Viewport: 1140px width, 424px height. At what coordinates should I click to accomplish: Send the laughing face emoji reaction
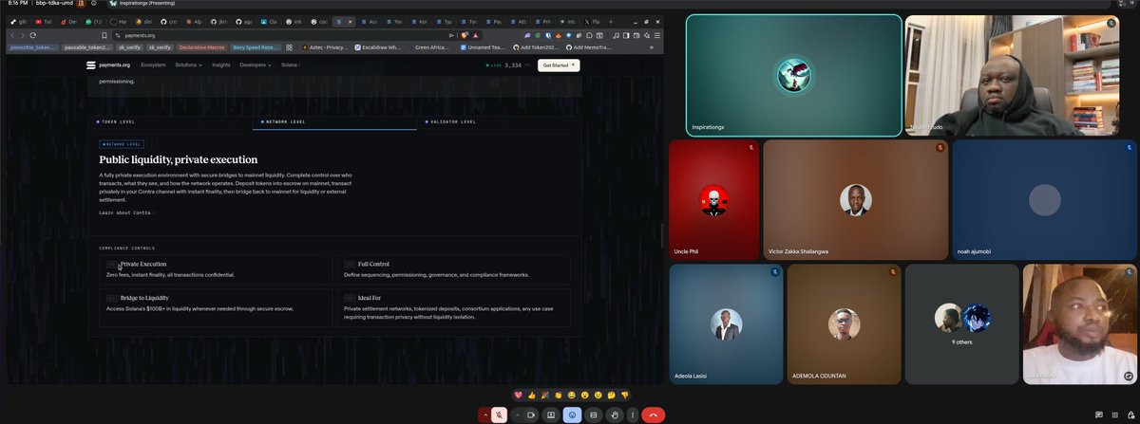(x=572, y=395)
